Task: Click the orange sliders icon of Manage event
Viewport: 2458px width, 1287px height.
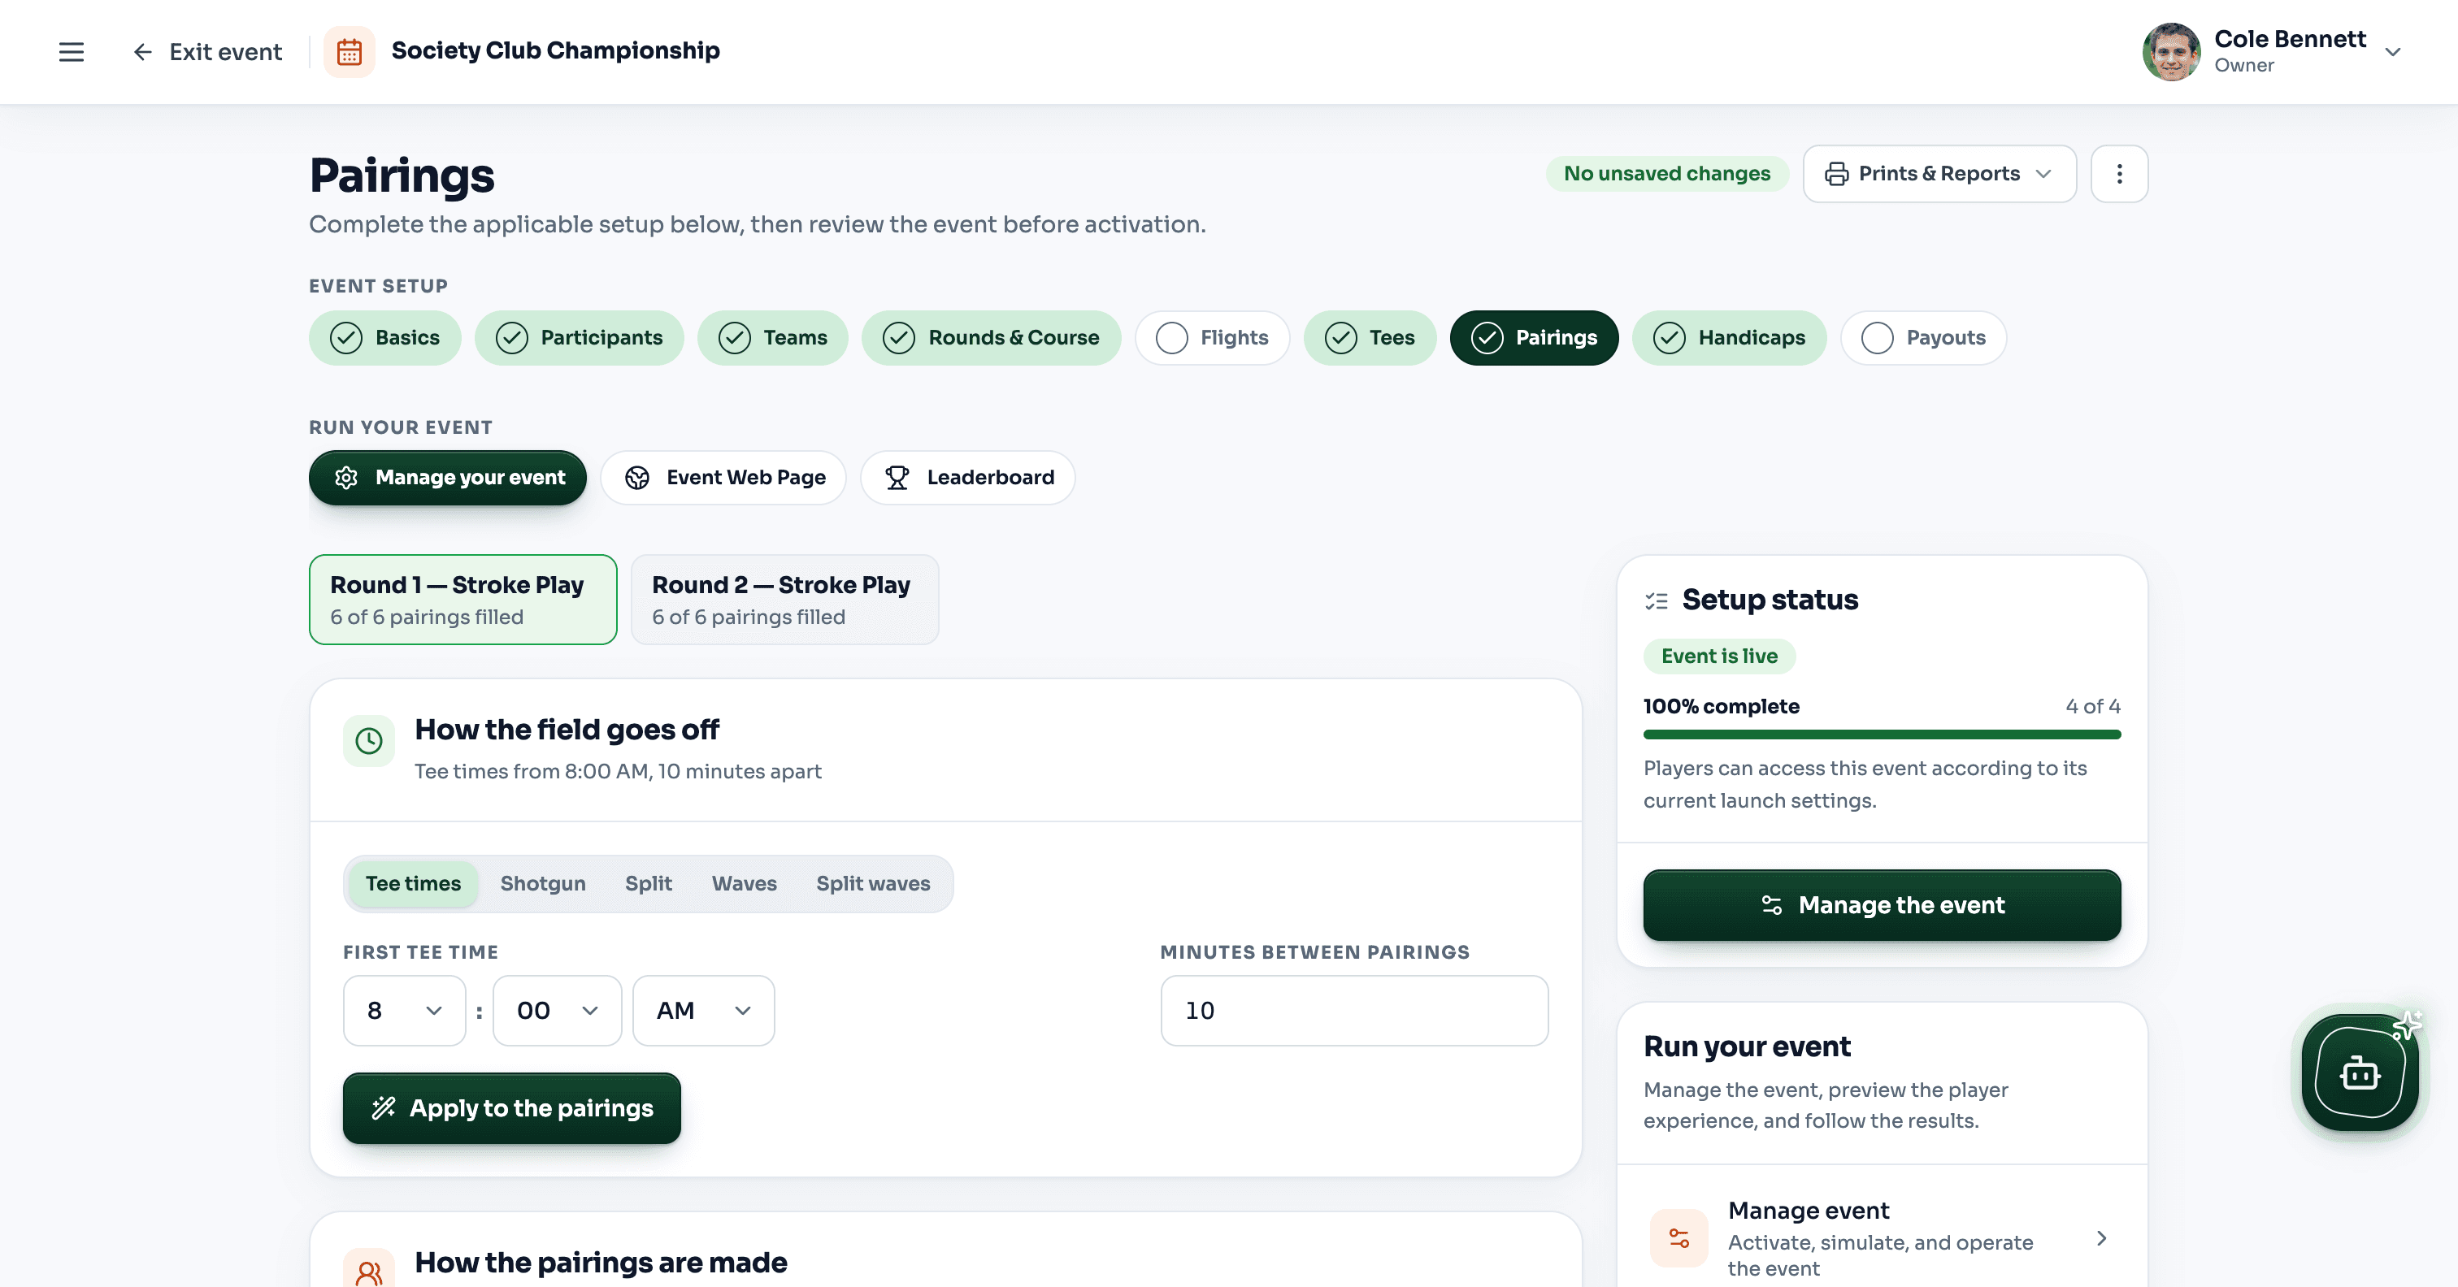Action: 1678,1238
